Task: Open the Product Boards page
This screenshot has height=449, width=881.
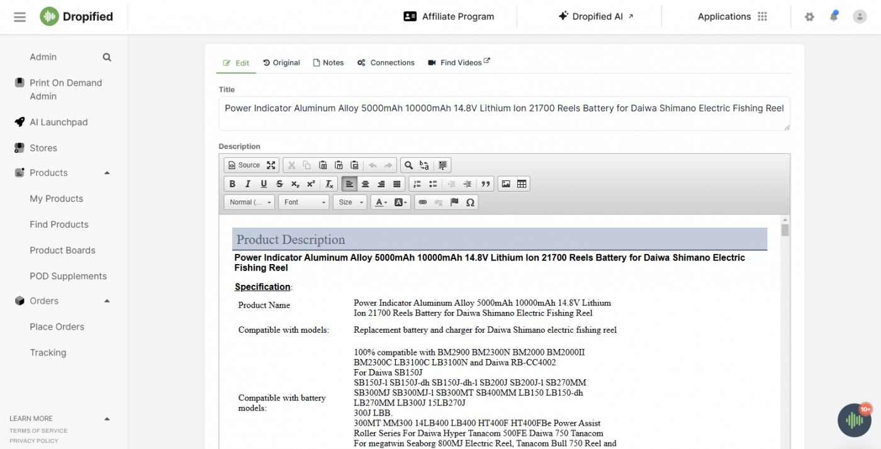Action: click(x=62, y=250)
